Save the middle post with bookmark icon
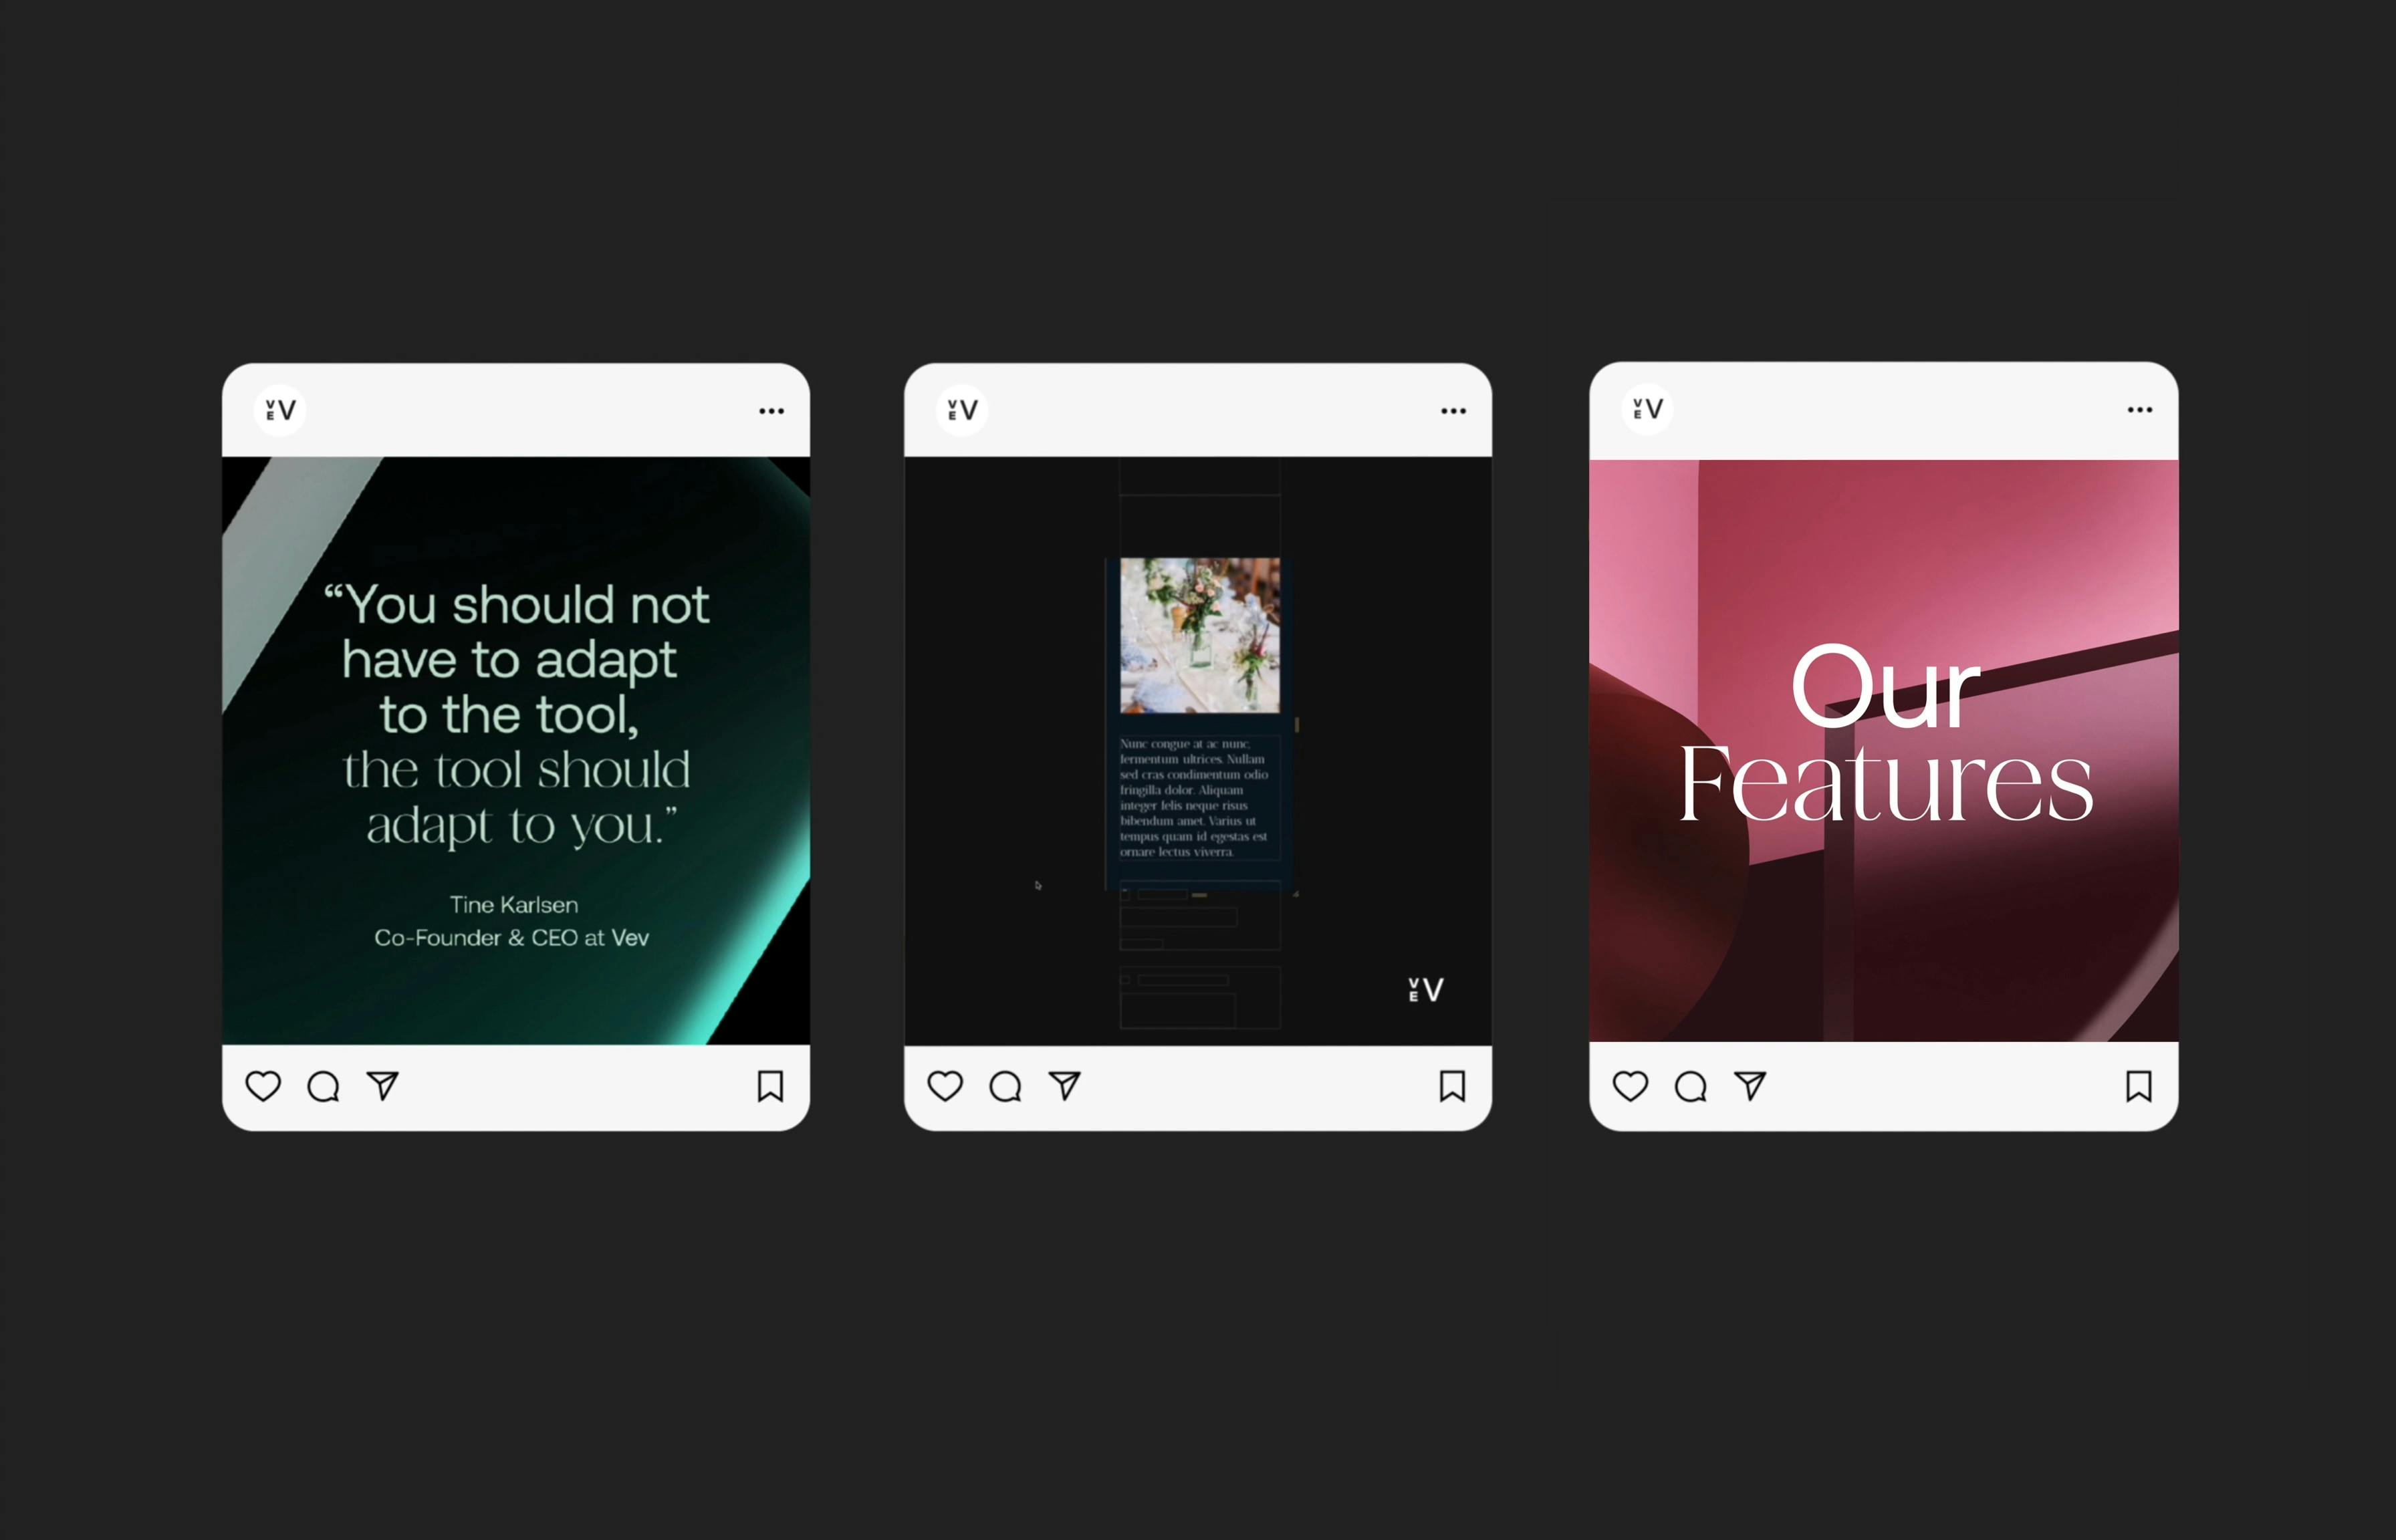 pos(1452,1086)
